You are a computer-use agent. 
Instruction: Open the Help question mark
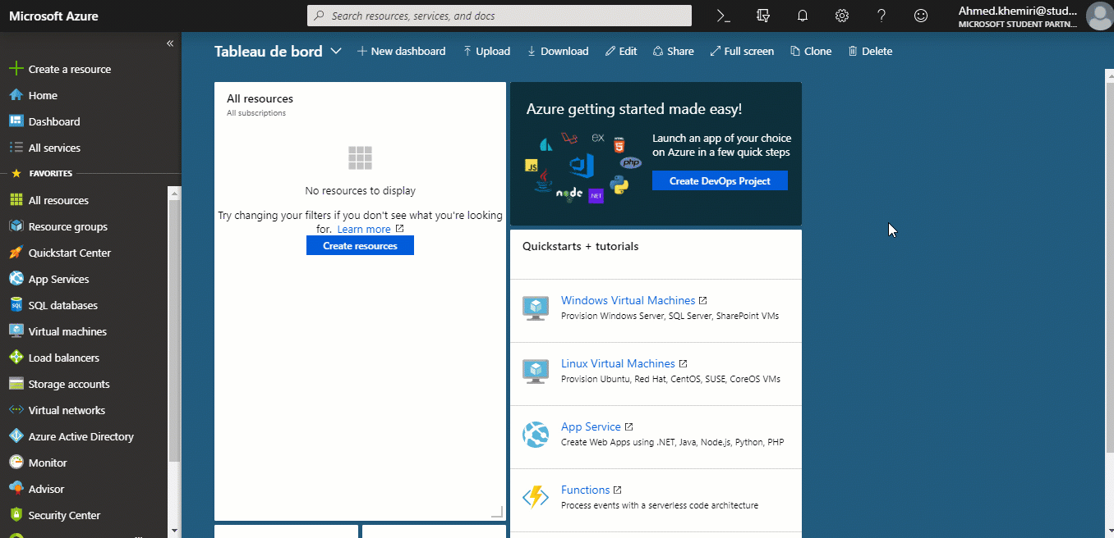pyautogui.click(x=882, y=16)
